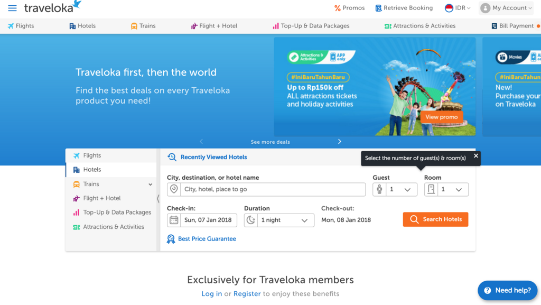541x305 pixels.
Task: Switch to sidebar Flight + Hotel tab
Action: coord(111,198)
